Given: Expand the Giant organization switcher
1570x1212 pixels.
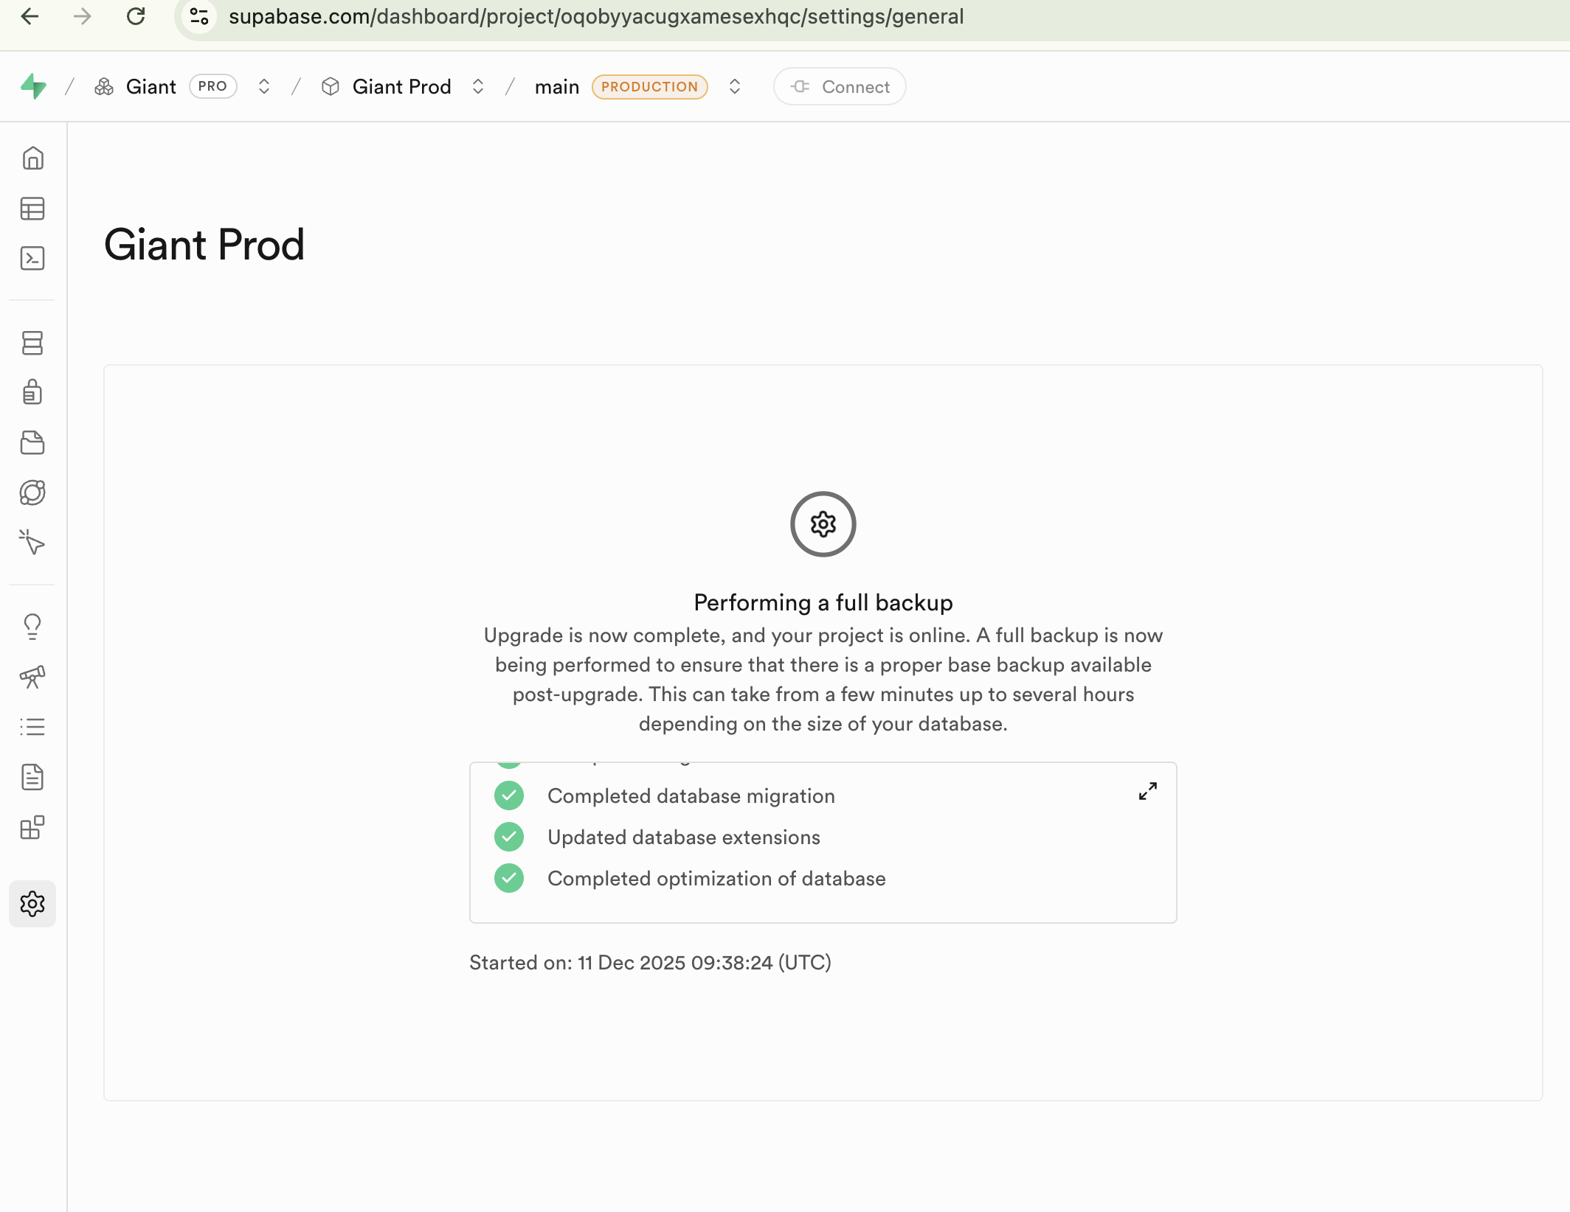Looking at the screenshot, I should point(264,87).
